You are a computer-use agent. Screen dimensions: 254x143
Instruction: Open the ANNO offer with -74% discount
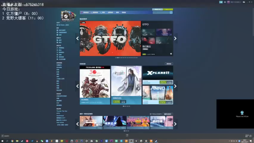(158, 95)
